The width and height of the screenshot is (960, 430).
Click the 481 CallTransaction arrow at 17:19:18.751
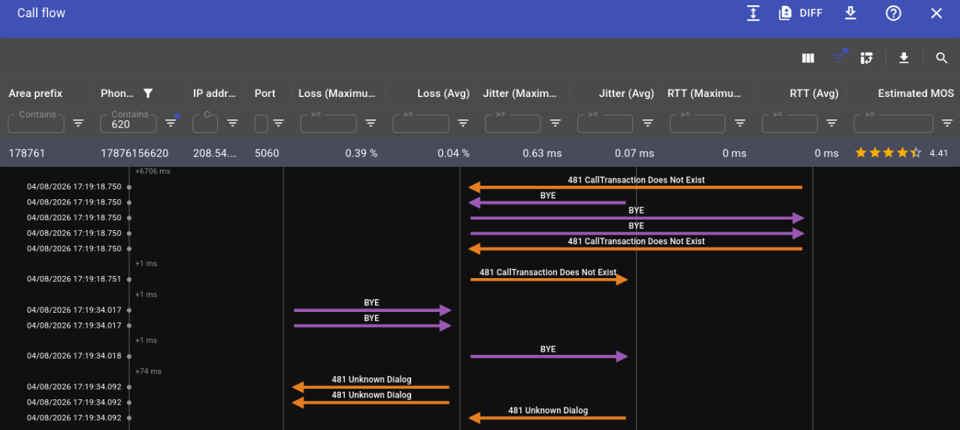(549, 279)
